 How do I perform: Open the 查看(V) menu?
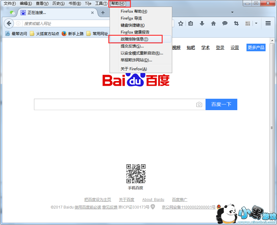(42, 3)
